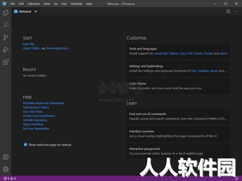Minimize the VSCodium window
This screenshot has height=181, width=242.
[215, 4]
